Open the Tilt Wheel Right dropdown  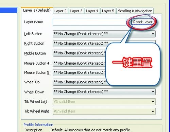(x=104, y=111)
